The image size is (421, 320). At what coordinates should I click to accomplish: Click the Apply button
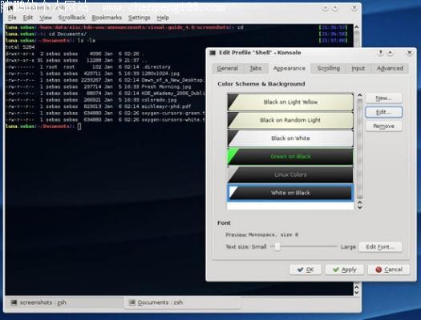tap(345, 270)
